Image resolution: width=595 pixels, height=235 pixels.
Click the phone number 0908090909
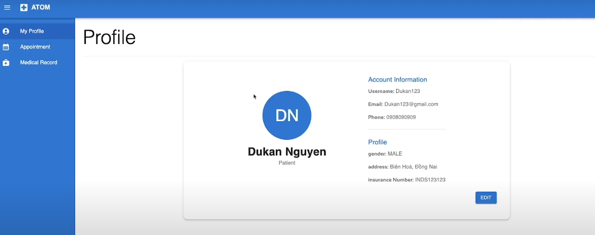click(x=401, y=117)
